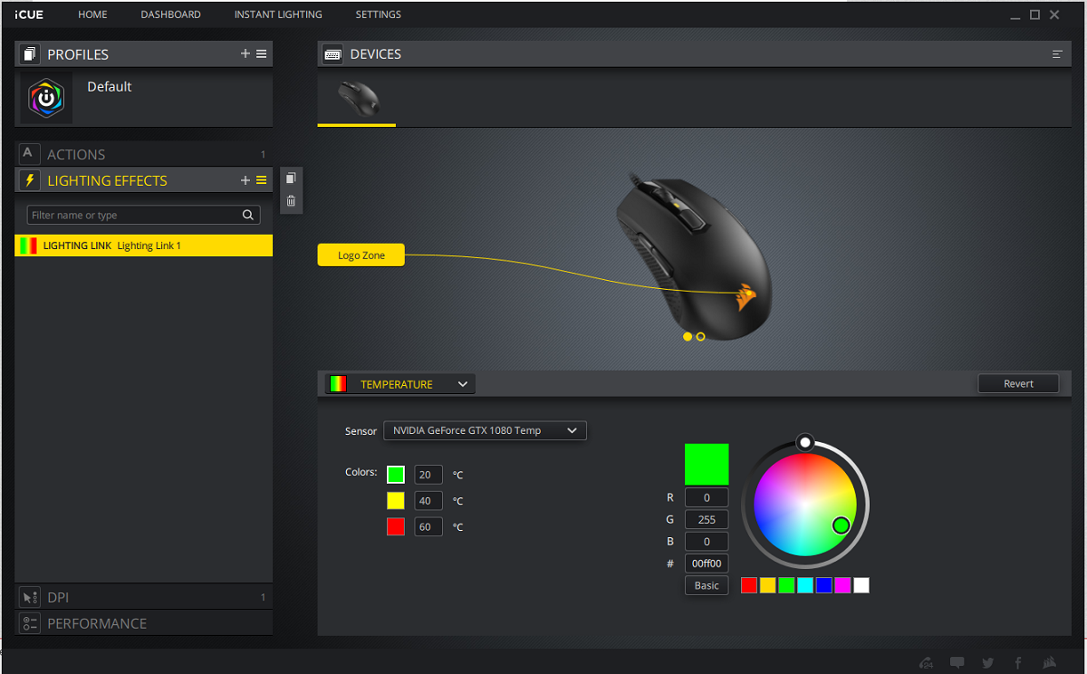Show the second mouse view dot

(x=700, y=336)
